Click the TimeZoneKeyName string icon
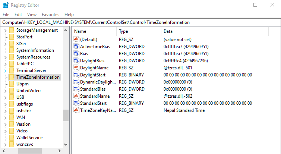This screenshot has height=154, width=281. pyautogui.click(x=76, y=110)
